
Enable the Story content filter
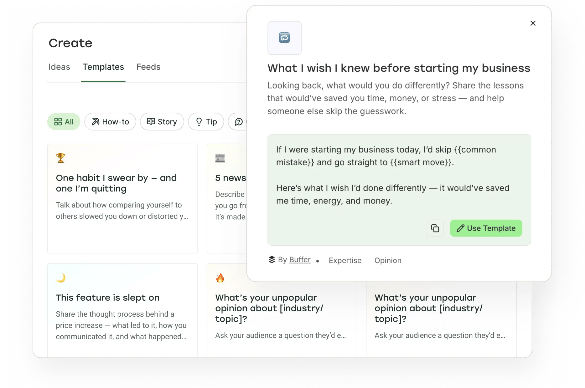162,122
